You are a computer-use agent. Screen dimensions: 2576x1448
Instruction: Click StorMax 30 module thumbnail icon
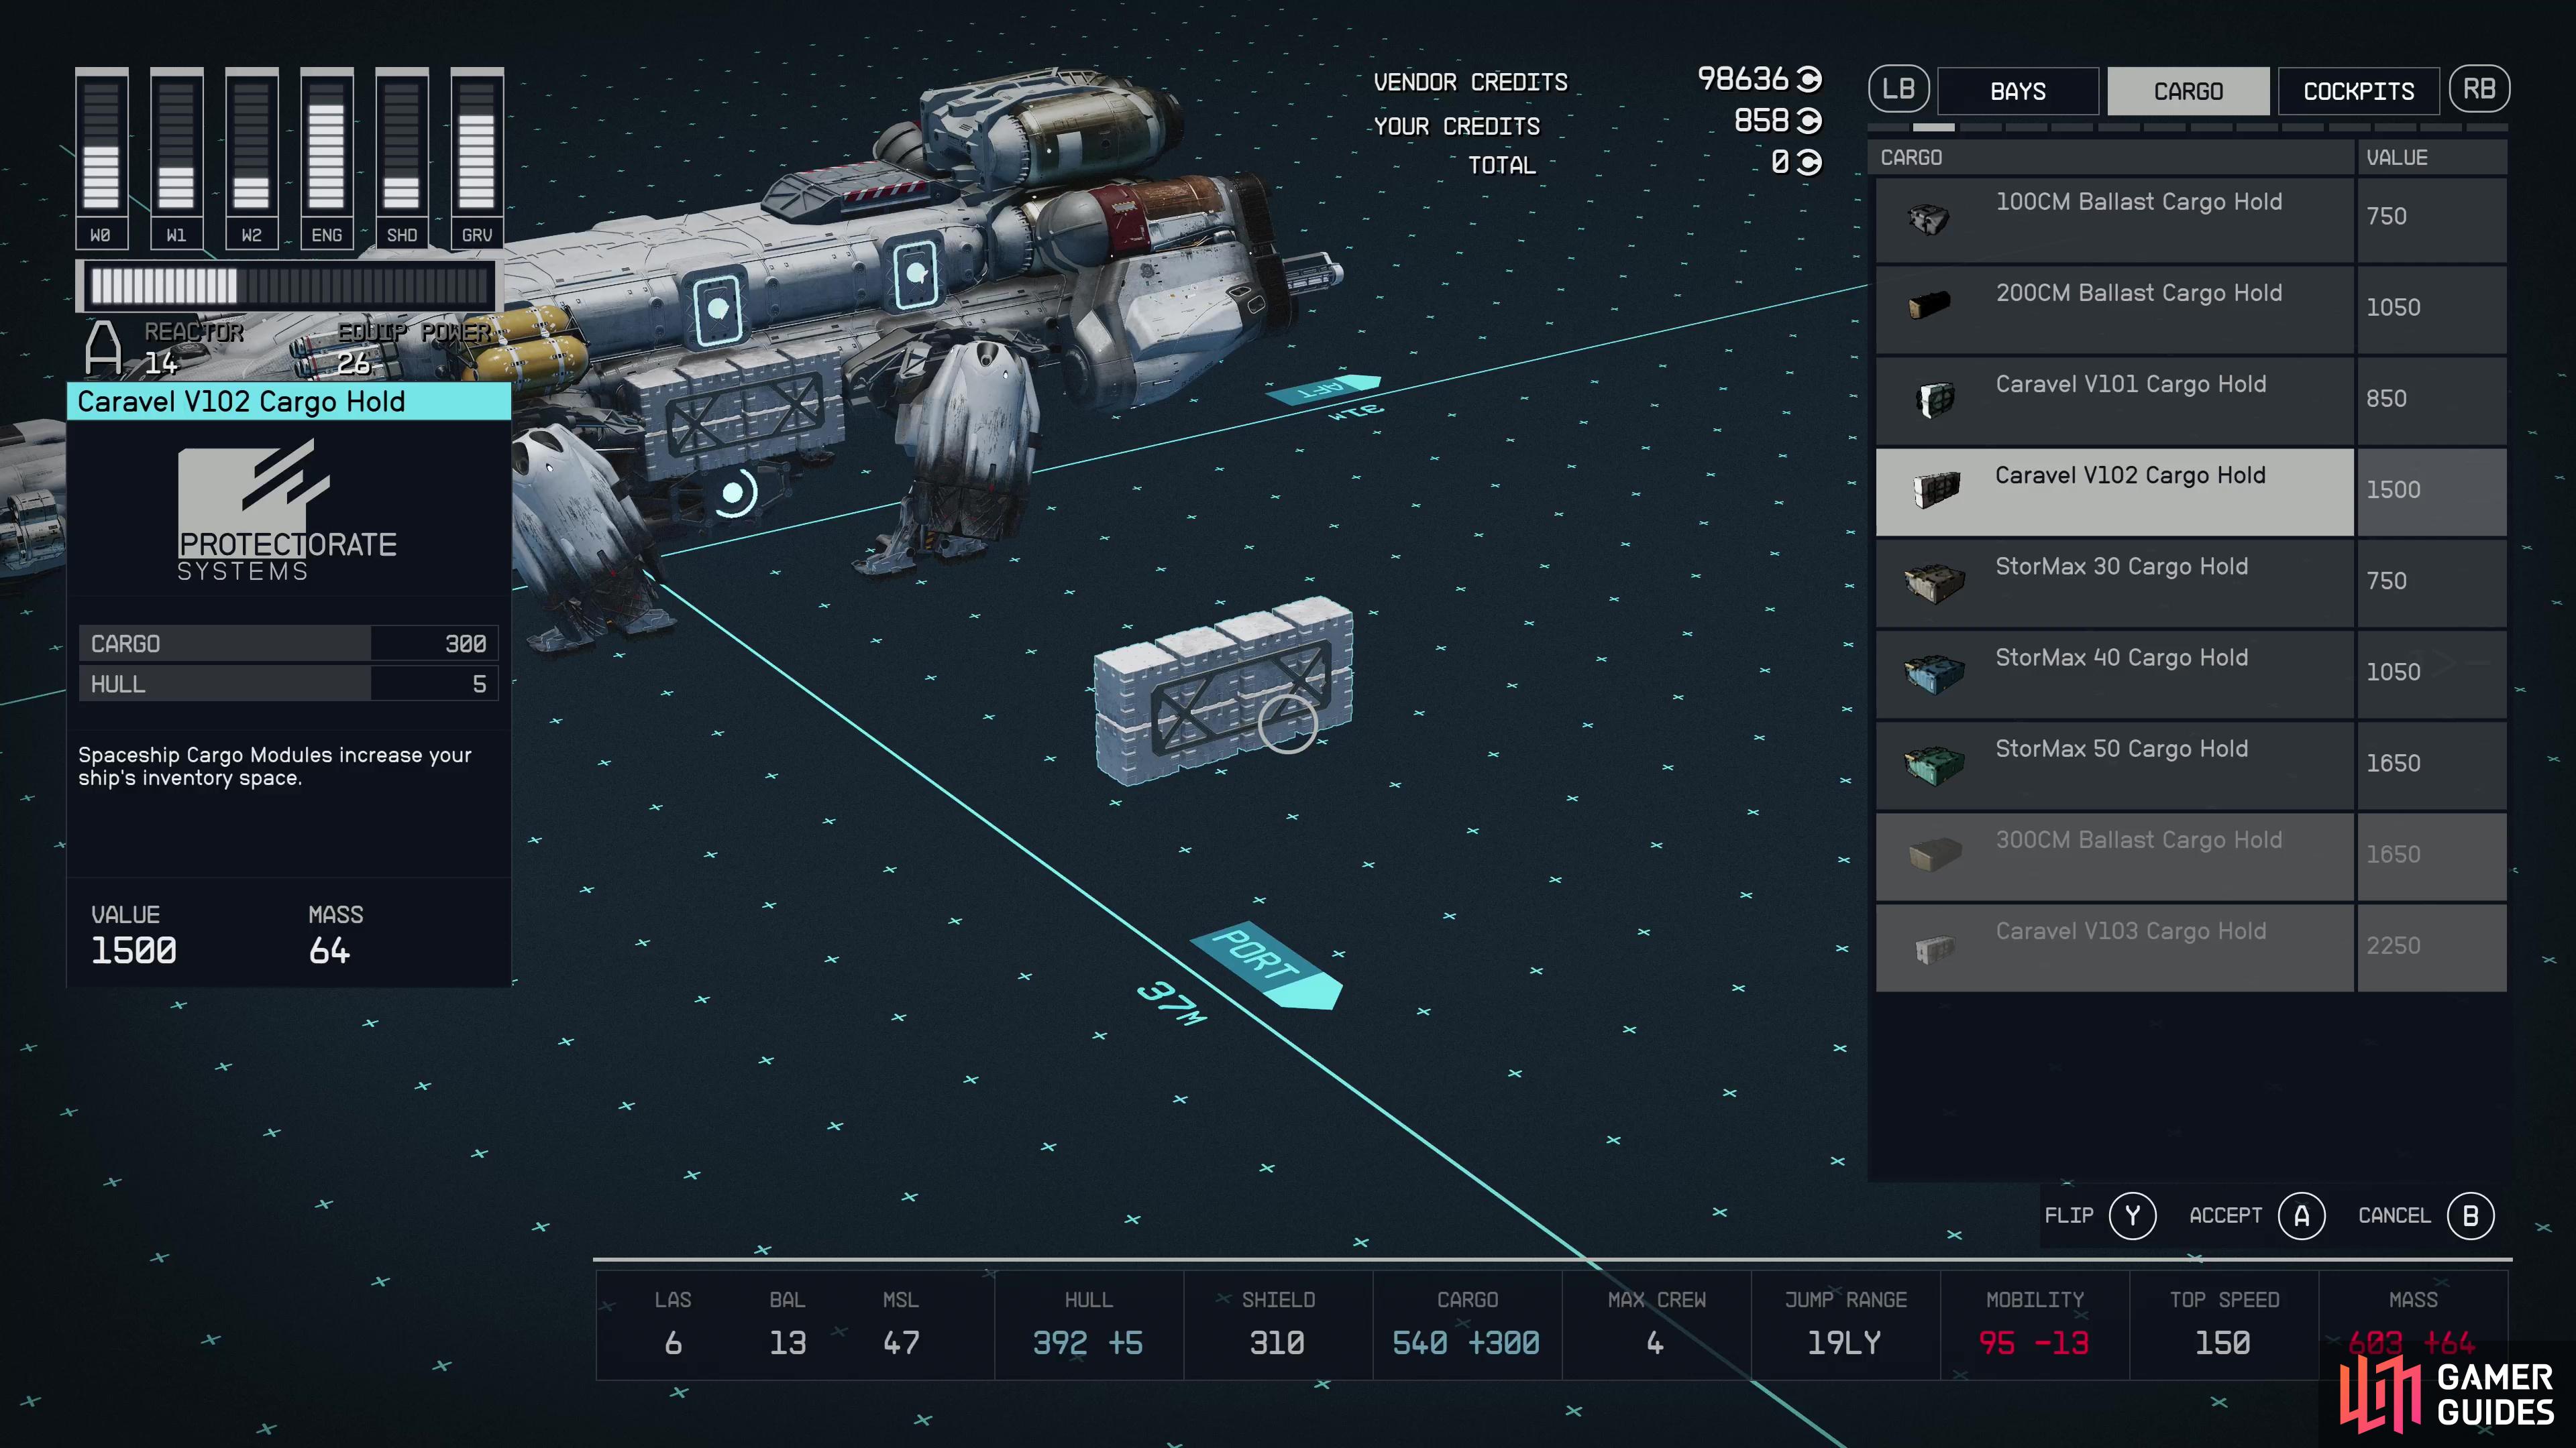tap(1934, 584)
